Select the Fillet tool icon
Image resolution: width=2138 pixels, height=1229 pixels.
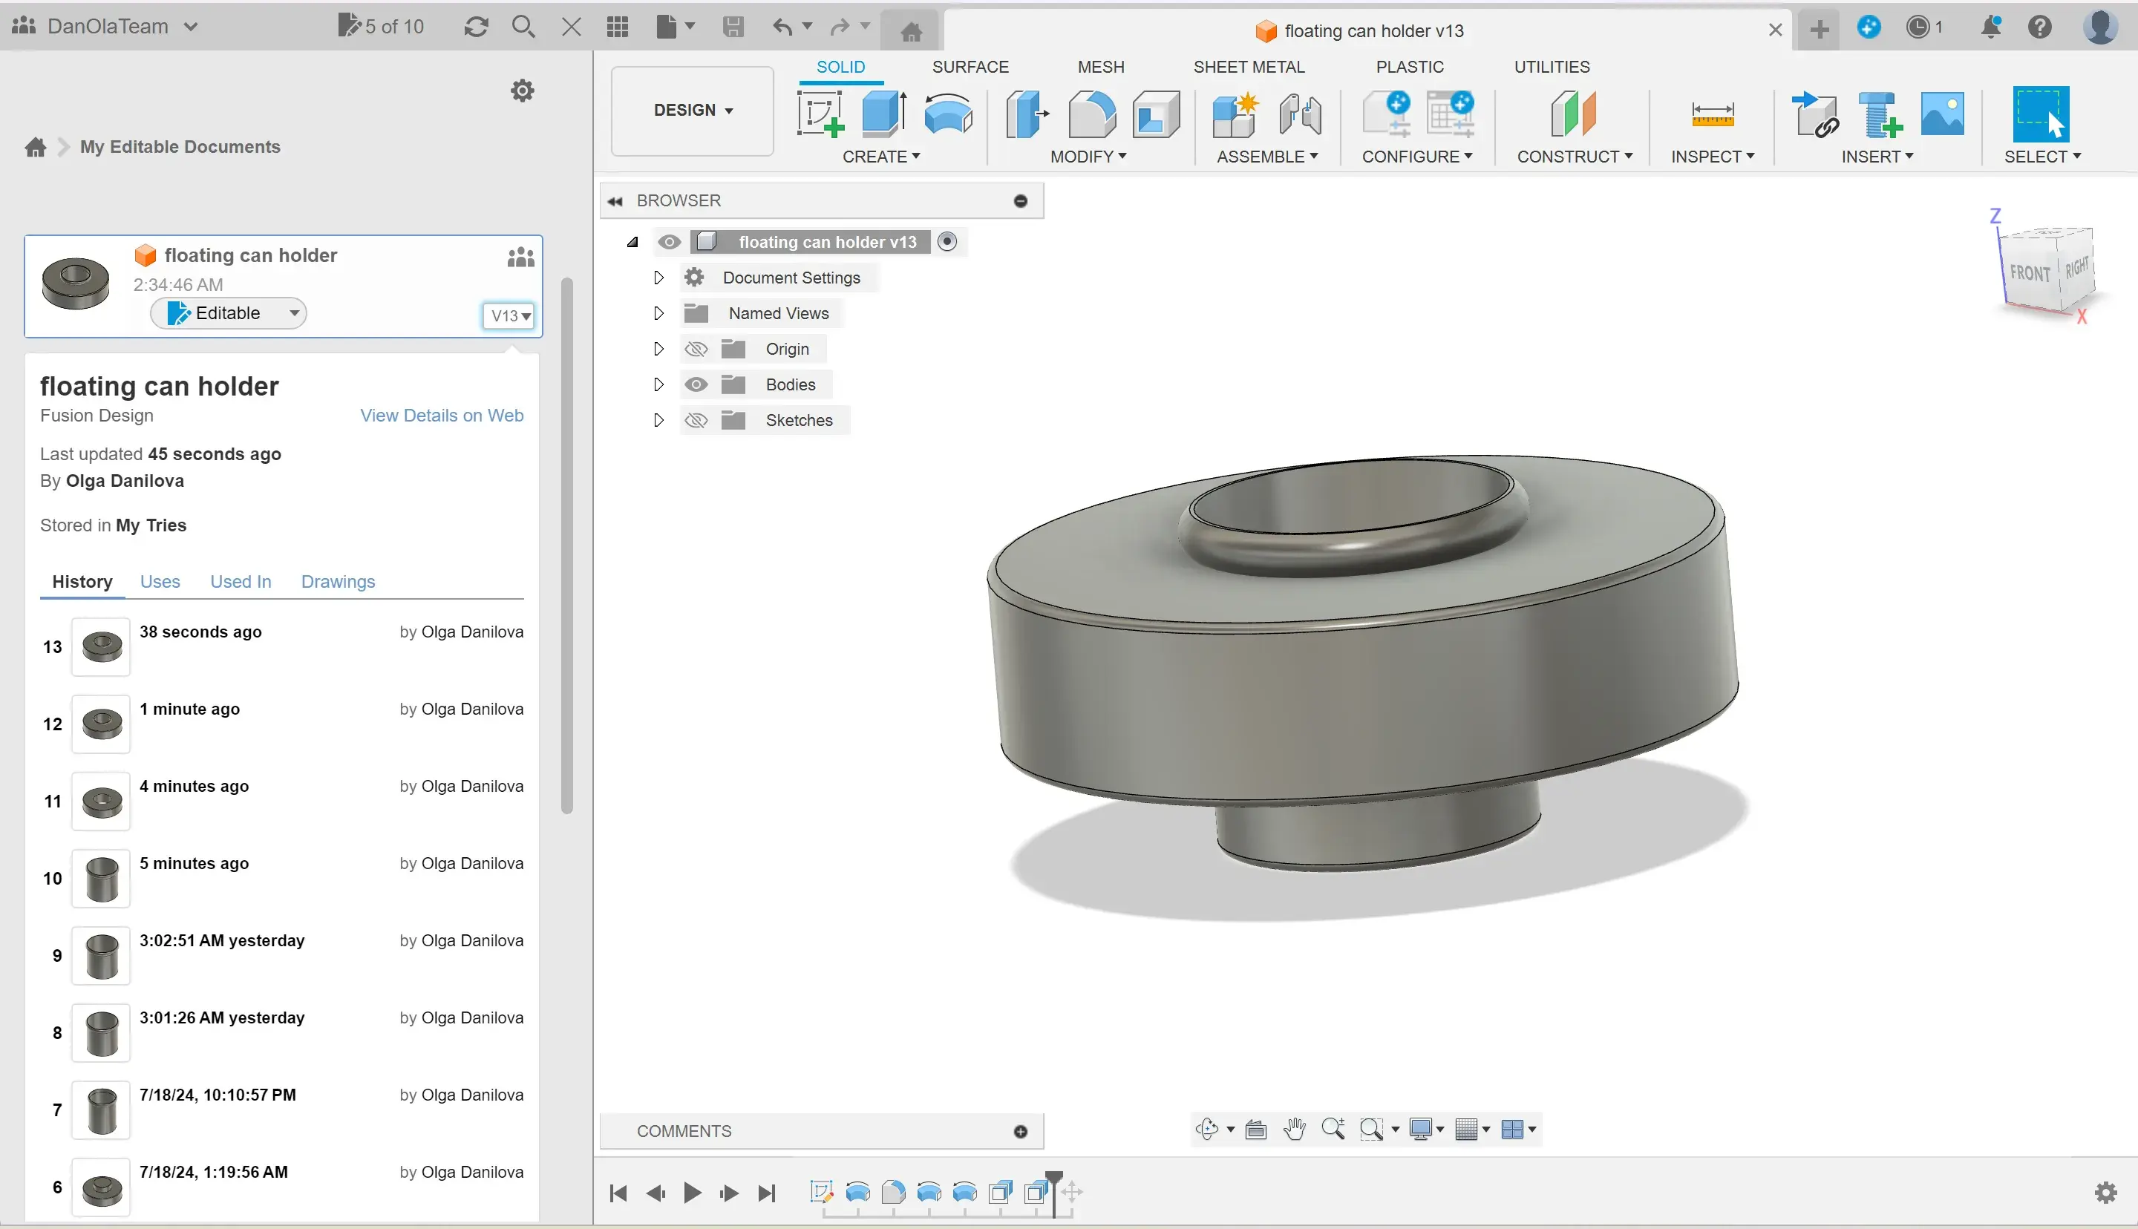point(1091,114)
